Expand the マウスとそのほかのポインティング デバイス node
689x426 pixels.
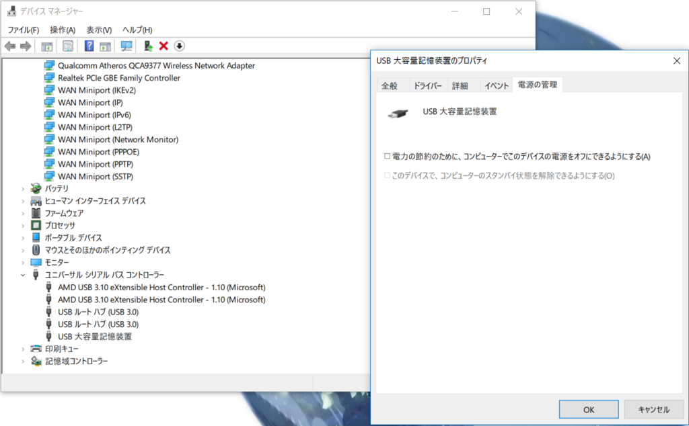click(23, 250)
